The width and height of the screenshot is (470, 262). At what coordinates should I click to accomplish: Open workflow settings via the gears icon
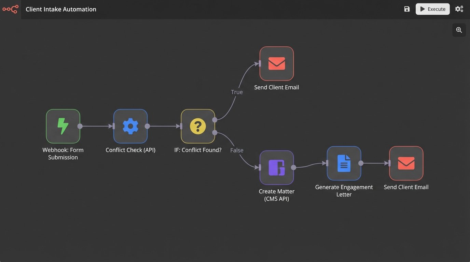tap(459, 9)
